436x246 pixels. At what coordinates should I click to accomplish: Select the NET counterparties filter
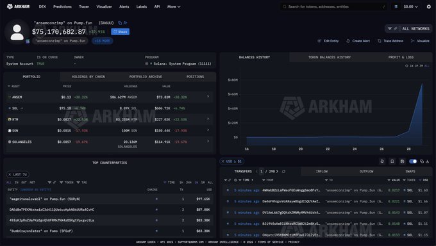click(32, 183)
